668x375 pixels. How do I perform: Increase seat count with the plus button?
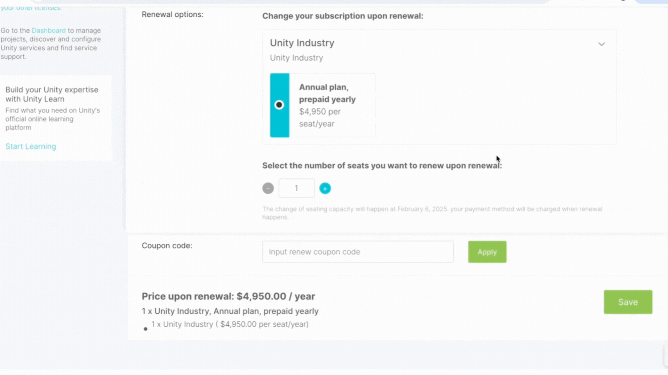tap(325, 189)
